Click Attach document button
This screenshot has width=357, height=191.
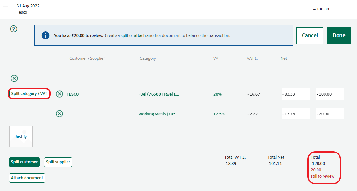click(27, 178)
